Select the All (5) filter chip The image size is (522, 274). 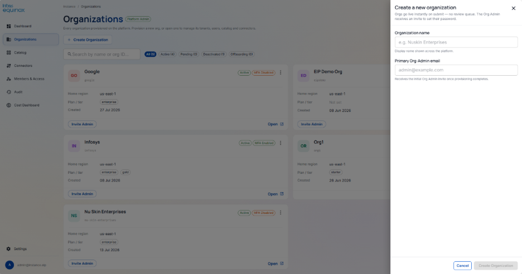150,54
